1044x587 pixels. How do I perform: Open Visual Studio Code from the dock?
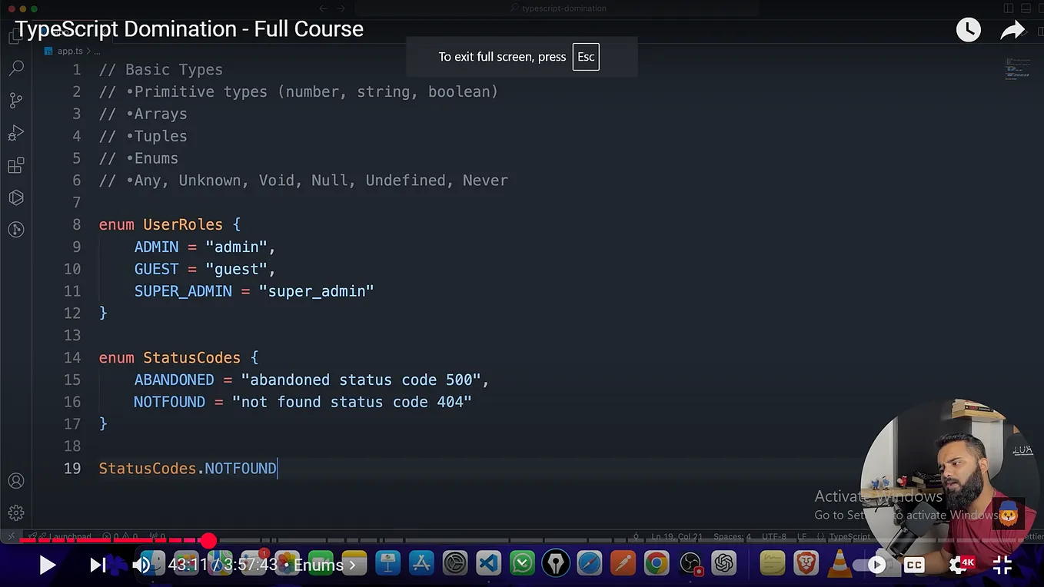pyautogui.click(x=489, y=564)
